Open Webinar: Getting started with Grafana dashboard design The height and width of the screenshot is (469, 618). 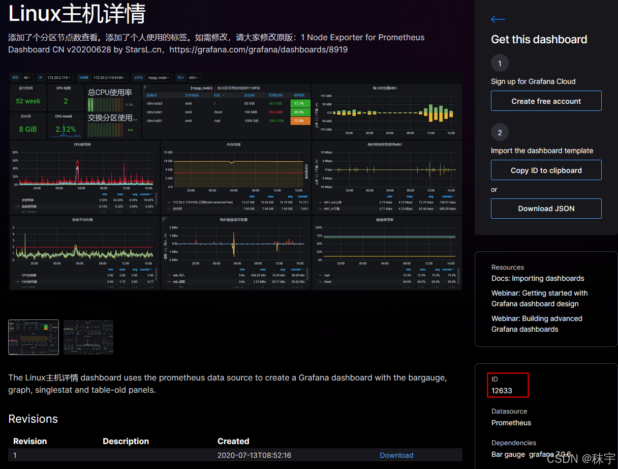539,298
